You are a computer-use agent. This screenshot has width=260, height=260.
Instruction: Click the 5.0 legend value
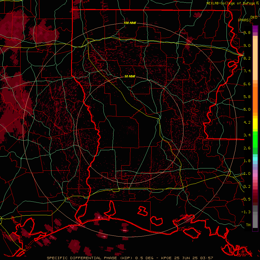(x=247, y=109)
